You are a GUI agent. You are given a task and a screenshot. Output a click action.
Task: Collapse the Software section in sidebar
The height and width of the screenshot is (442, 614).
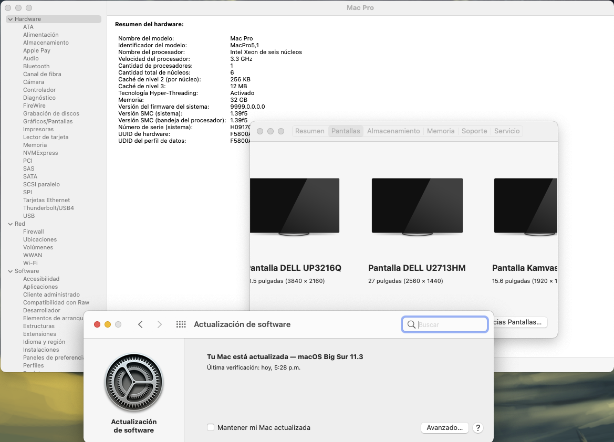[10, 271]
